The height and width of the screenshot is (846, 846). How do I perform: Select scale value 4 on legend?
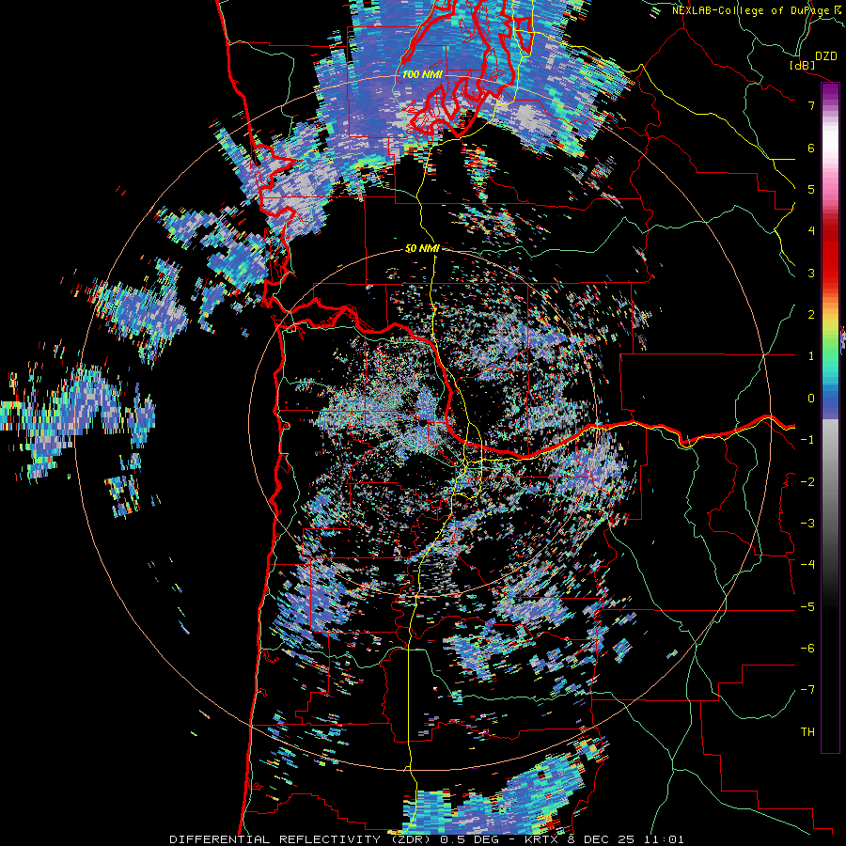point(811,231)
